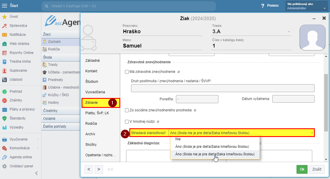Close the Žiak dialog
Viewport: 330px width, 179px height.
click(x=324, y=18)
